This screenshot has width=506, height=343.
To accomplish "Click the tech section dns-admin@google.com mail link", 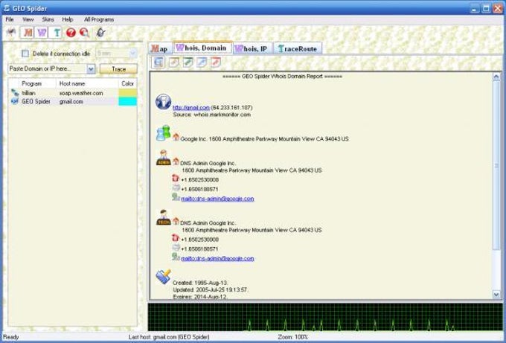I will click(x=217, y=258).
